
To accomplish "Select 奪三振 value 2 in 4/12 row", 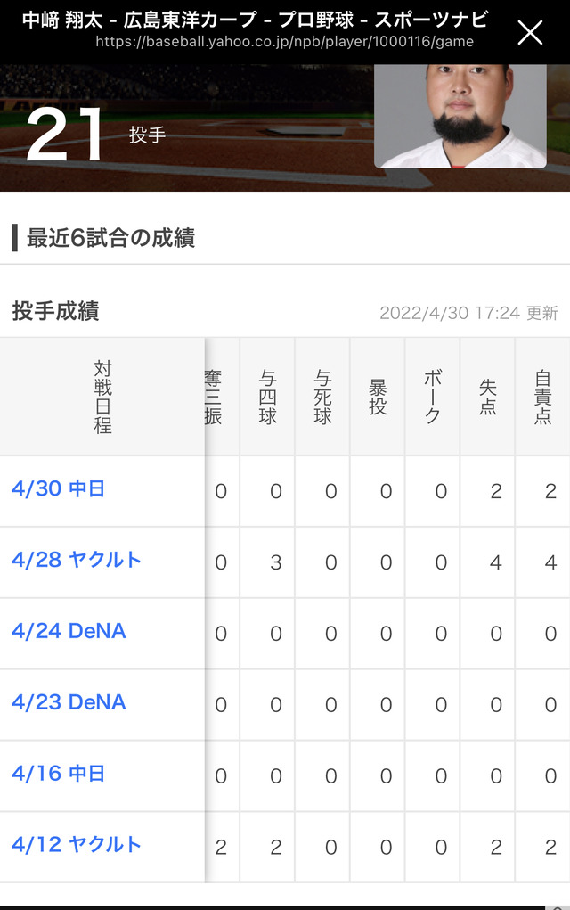I will [x=221, y=848].
